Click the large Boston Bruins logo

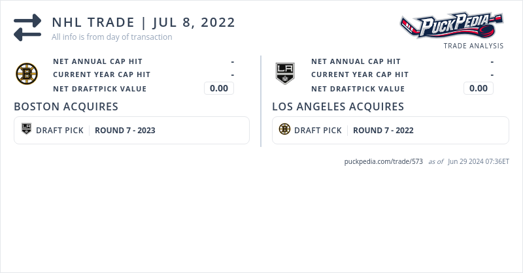point(27,73)
